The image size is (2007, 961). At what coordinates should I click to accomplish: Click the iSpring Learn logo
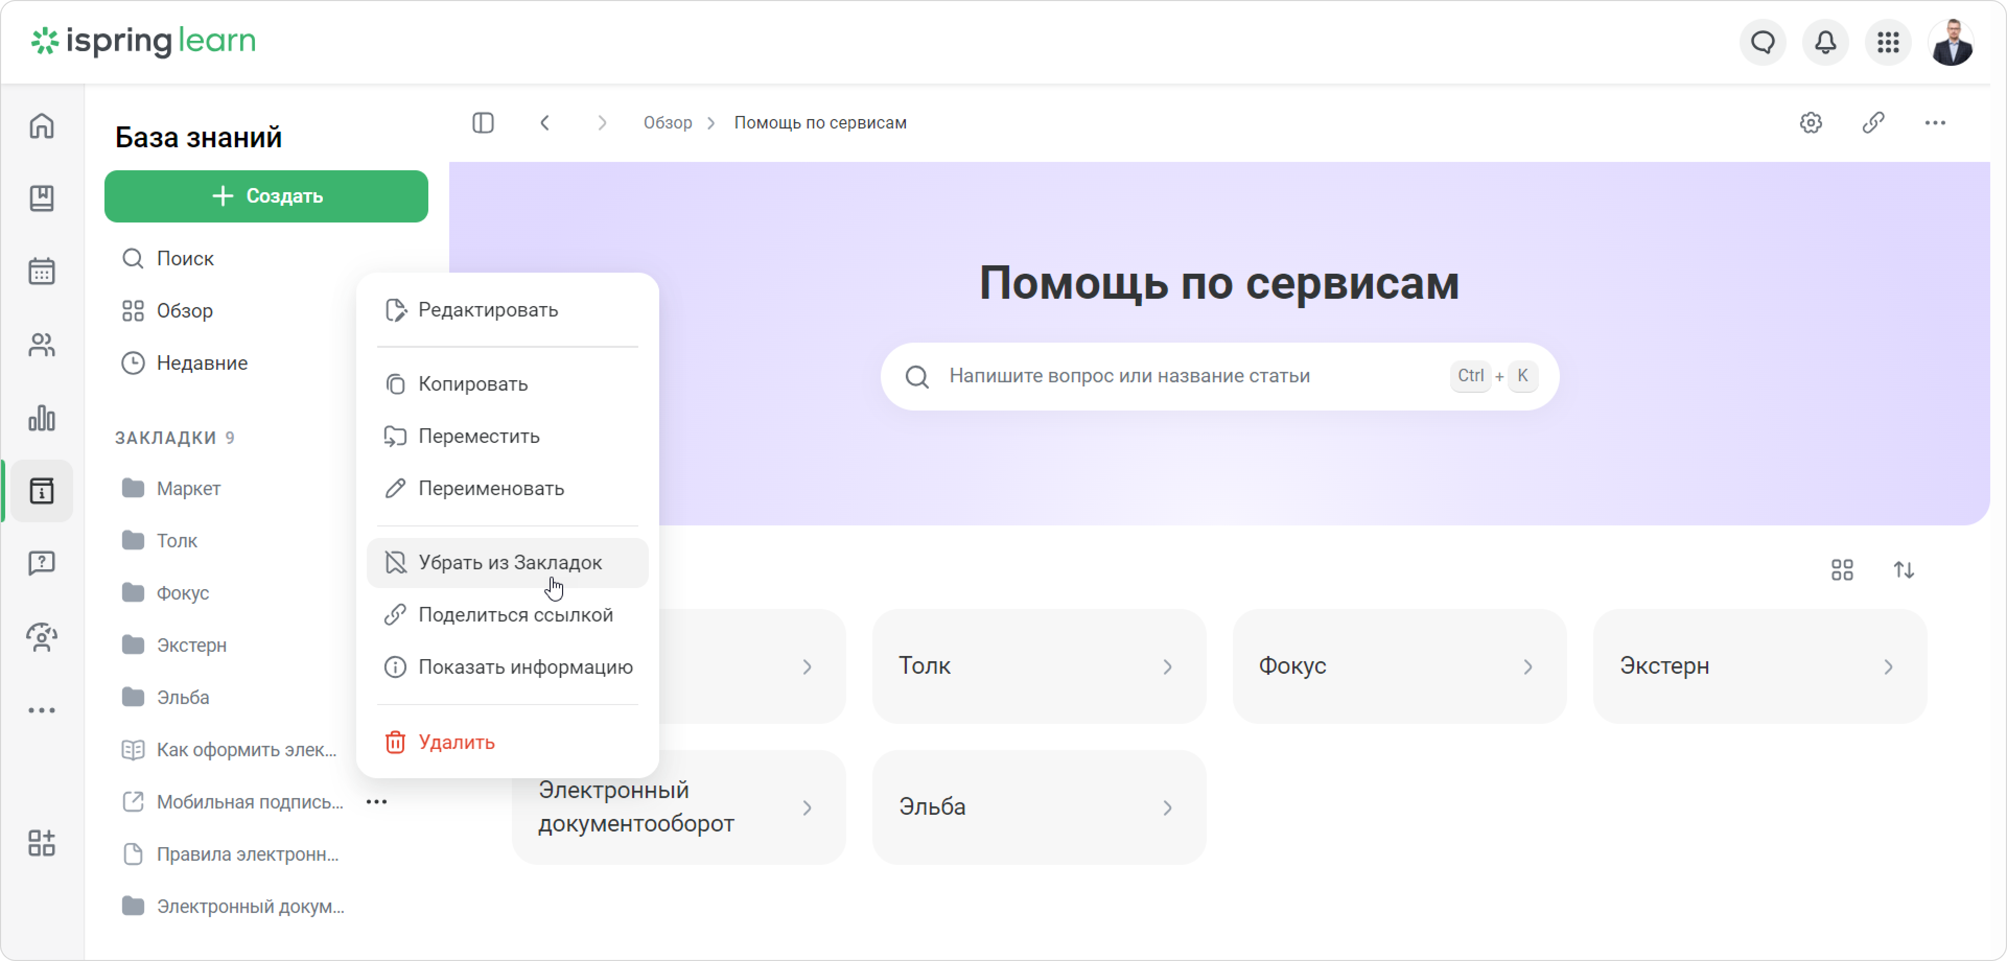pos(143,41)
